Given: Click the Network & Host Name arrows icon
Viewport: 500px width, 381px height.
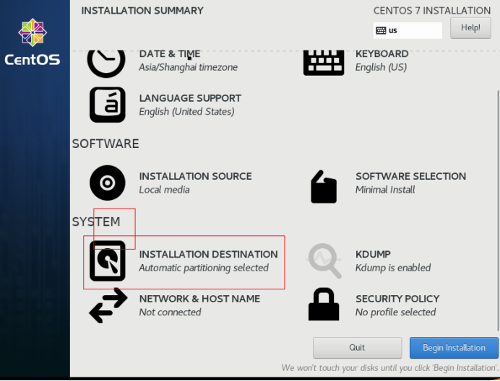Looking at the screenshot, I should [108, 305].
